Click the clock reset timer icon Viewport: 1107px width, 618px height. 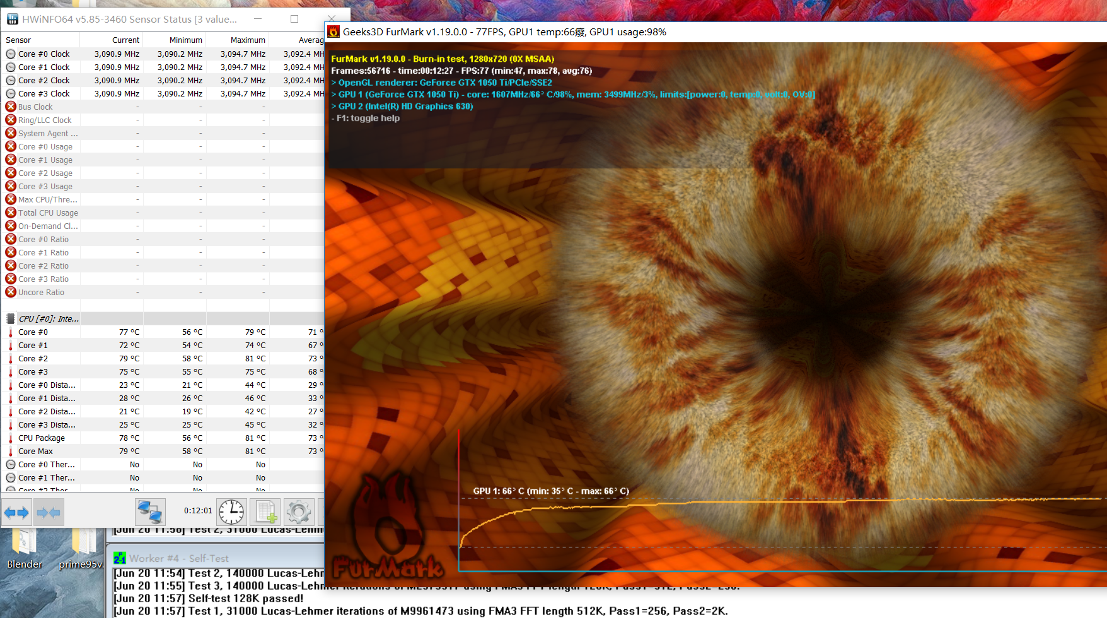pos(231,511)
